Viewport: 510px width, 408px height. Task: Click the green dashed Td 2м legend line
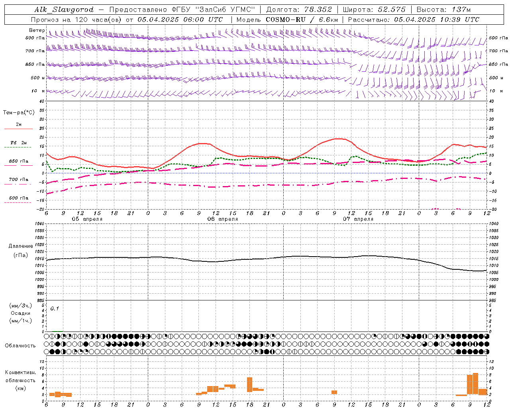click(x=18, y=147)
